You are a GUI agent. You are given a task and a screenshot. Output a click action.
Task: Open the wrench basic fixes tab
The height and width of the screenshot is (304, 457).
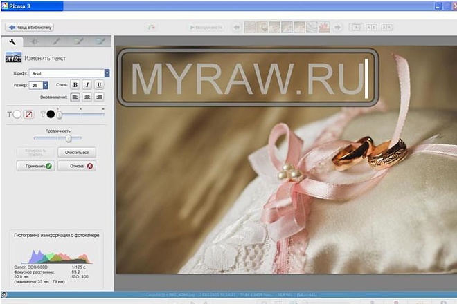[12, 42]
